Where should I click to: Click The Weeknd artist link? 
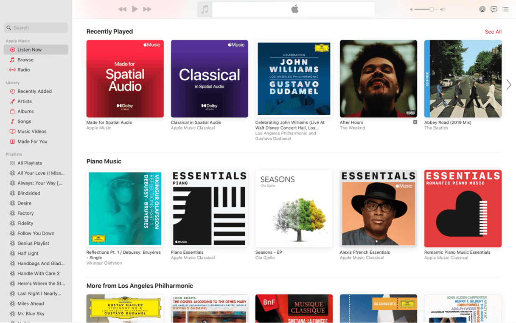click(352, 128)
